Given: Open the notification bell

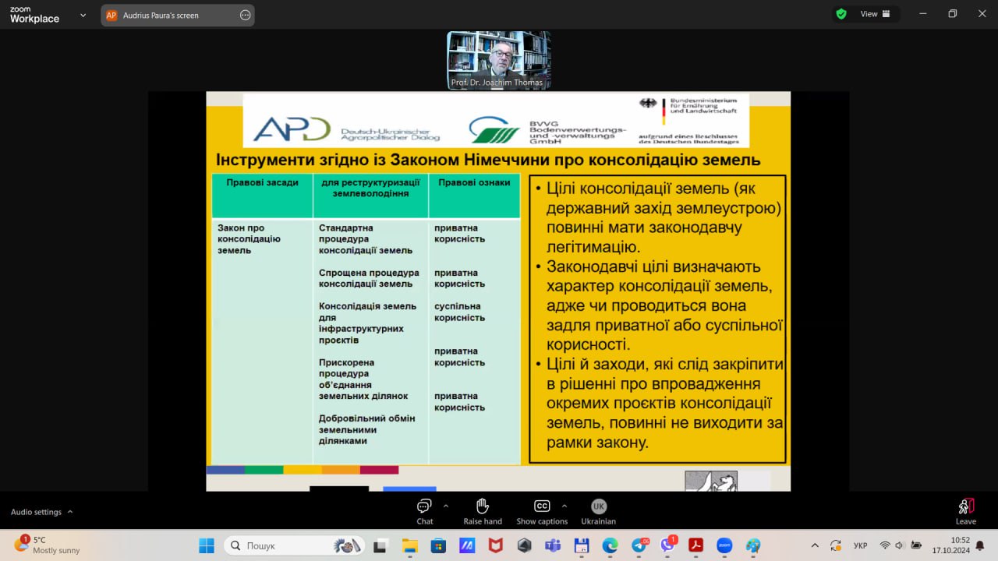Looking at the screenshot, I should (x=980, y=545).
